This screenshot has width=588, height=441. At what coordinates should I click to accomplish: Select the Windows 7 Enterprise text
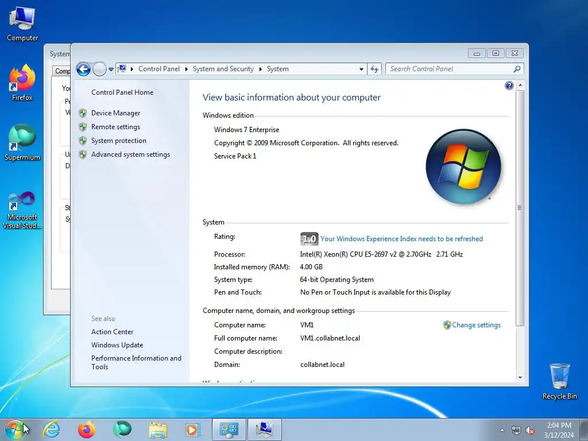coord(247,130)
